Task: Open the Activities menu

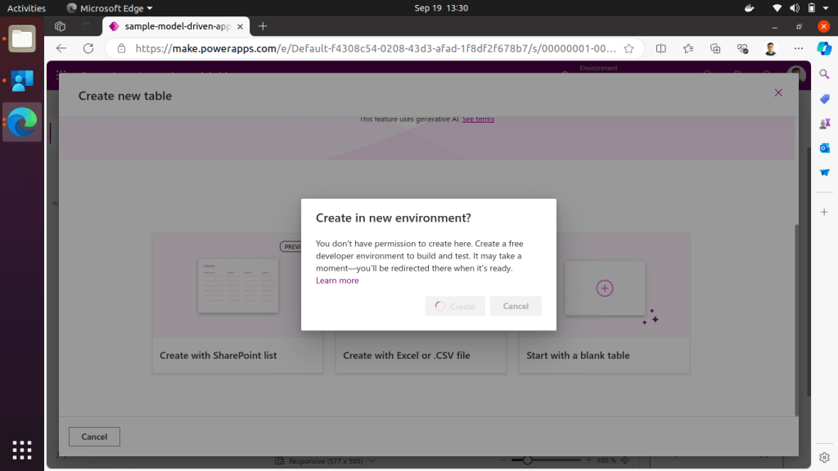Action: pos(25,7)
